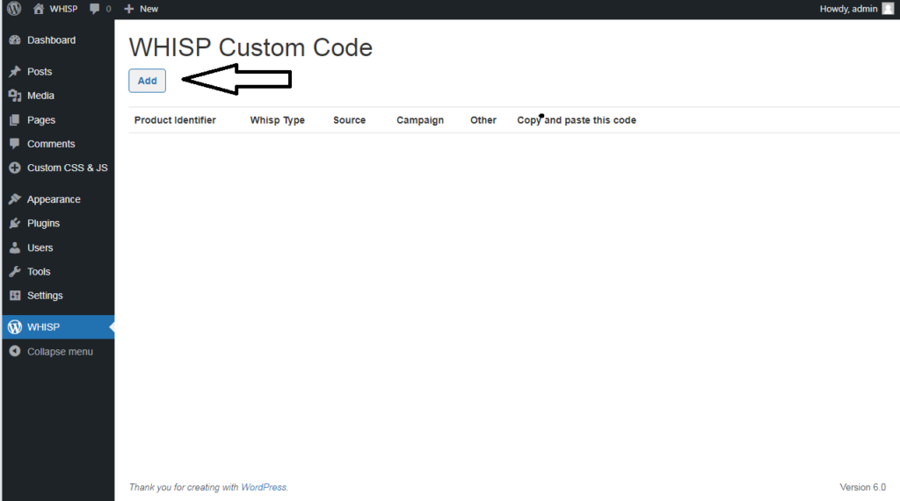Click the Collapse menu arrow icon
Viewport: 900px width, 501px height.
15,351
